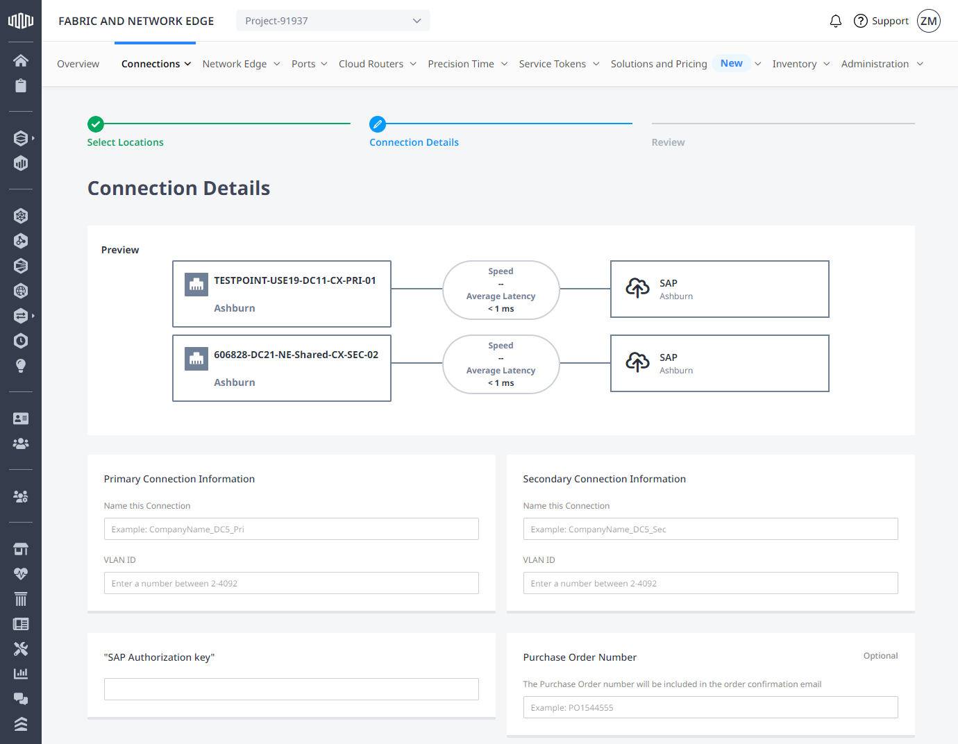Open the ZM user avatar menu
Image resolution: width=958 pixels, height=744 pixels.
tap(929, 21)
